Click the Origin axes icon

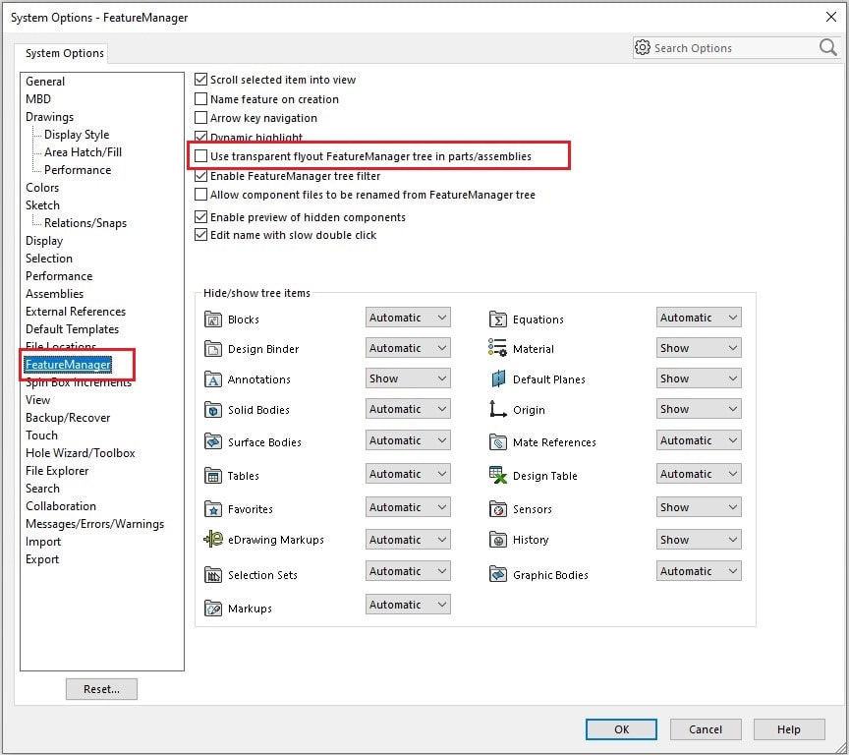click(497, 409)
